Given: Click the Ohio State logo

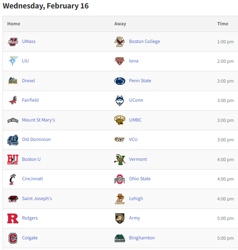Looking at the screenshot, I should [120, 179].
